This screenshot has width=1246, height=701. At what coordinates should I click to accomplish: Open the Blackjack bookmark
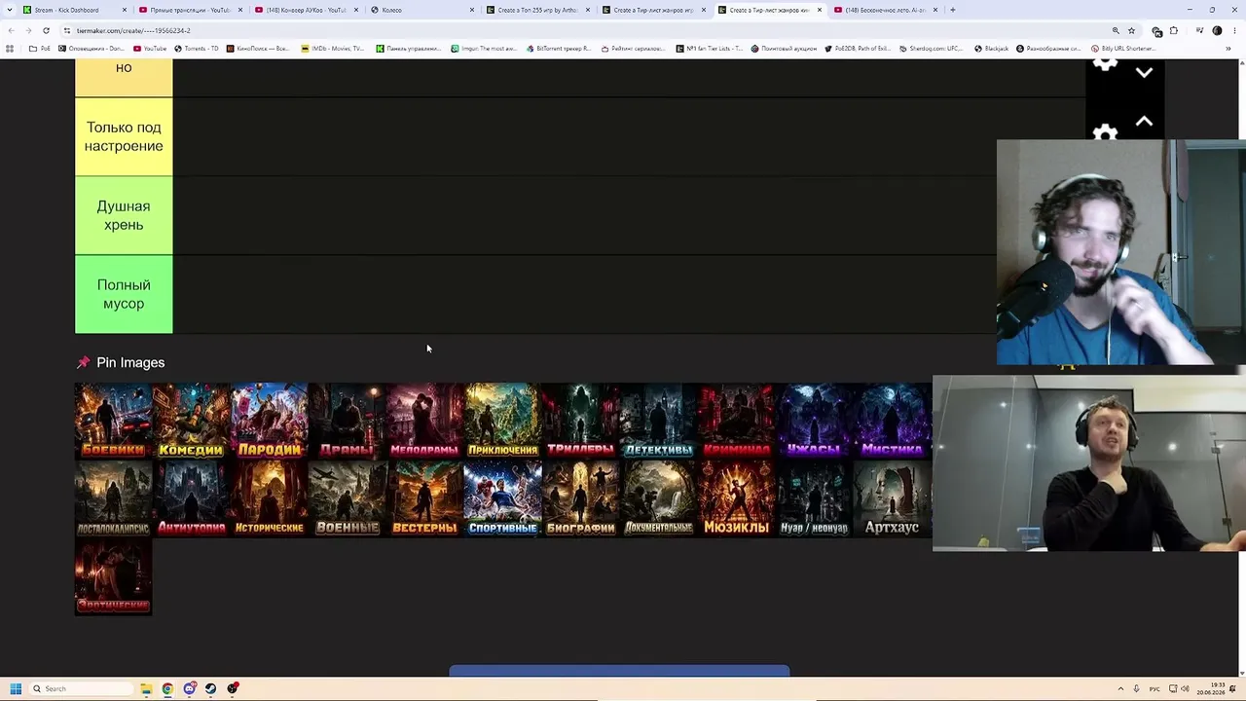click(992, 49)
